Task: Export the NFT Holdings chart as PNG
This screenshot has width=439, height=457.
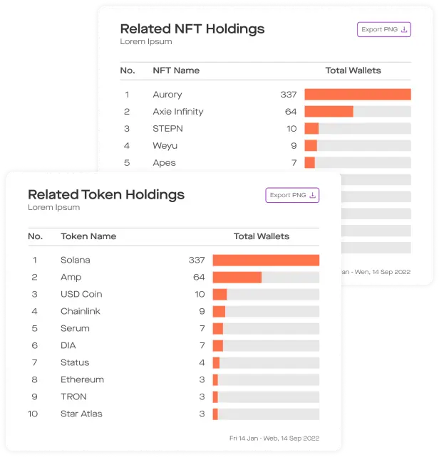Action: click(x=383, y=30)
